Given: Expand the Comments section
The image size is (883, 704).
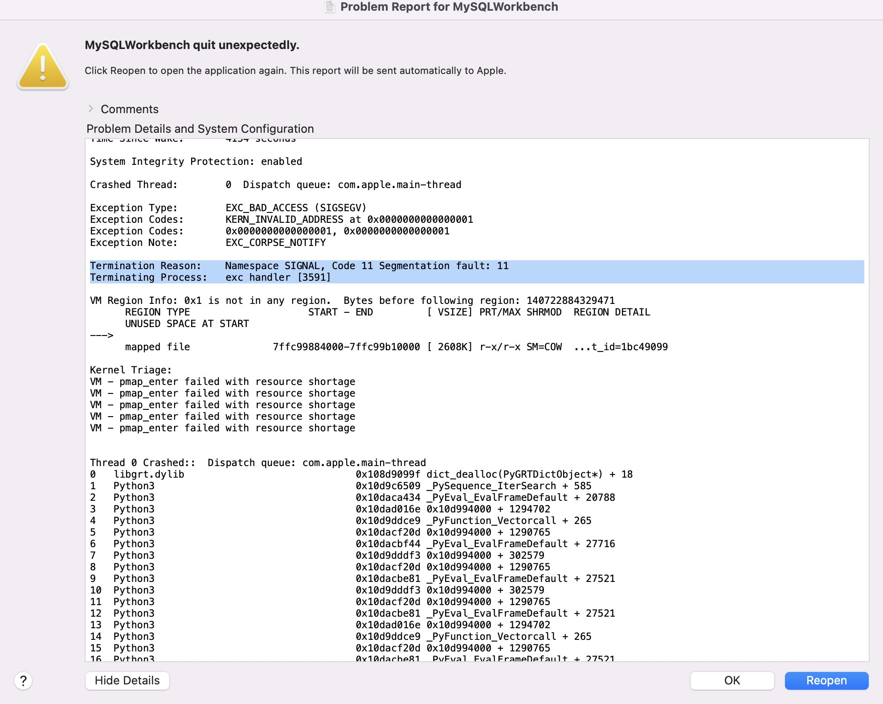Looking at the screenshot, I should pyautogui.click(x=91, y=109).
